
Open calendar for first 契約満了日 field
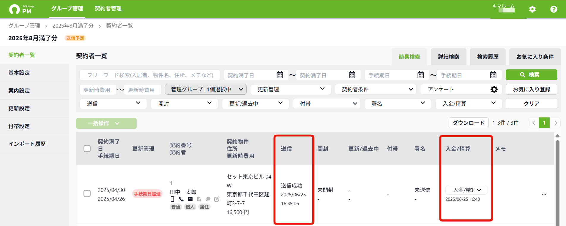[x=280, y=75]
